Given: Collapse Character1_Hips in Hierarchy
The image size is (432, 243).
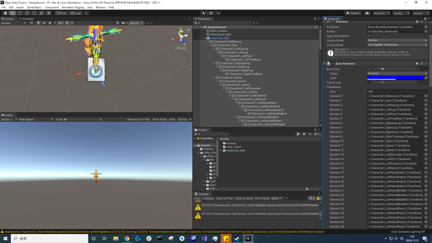Looking at the screenshot, I should pos(211,45).
